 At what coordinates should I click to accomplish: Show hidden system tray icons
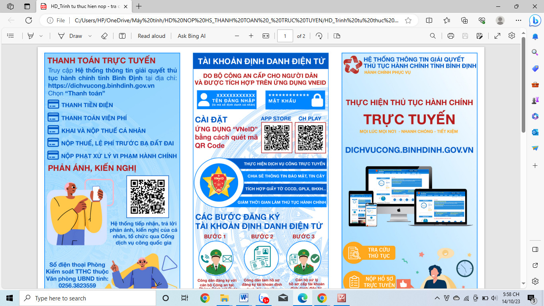click(438, 298)
